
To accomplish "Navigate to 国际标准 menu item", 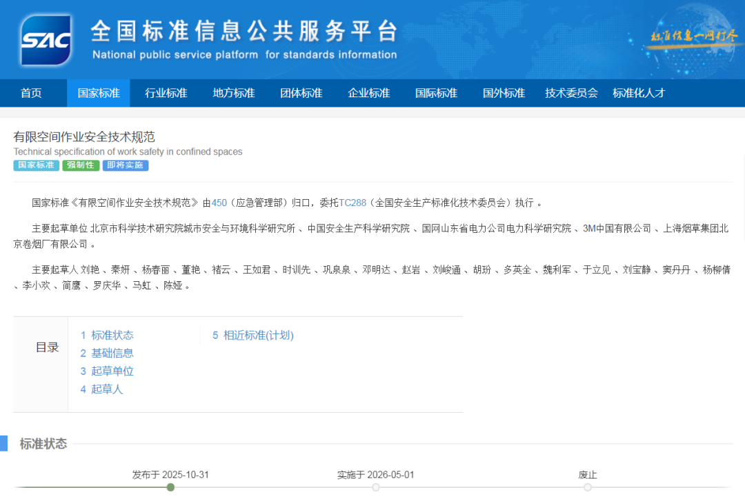I will click(x=437, y=93).
